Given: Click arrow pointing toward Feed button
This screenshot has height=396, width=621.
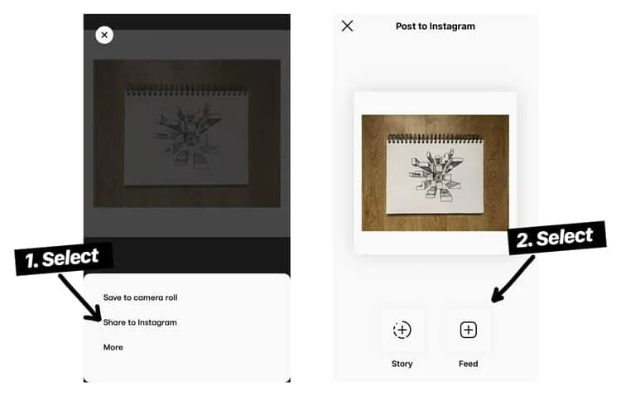Looking at the screenshot, I should [x=513, y=279].
